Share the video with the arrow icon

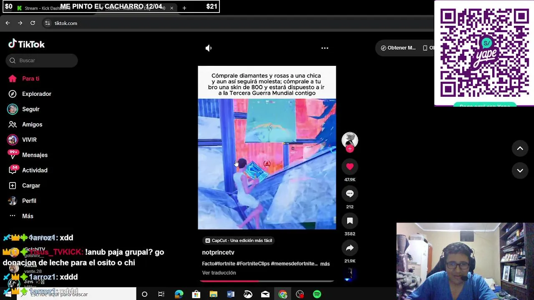[350, 248]
